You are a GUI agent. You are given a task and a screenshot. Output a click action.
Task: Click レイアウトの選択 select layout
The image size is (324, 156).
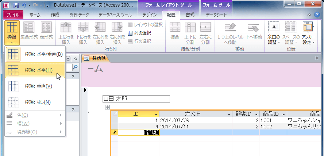145,25
